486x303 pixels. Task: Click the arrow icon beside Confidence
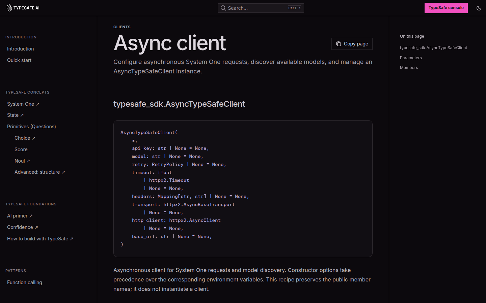(x=36, y=228)
